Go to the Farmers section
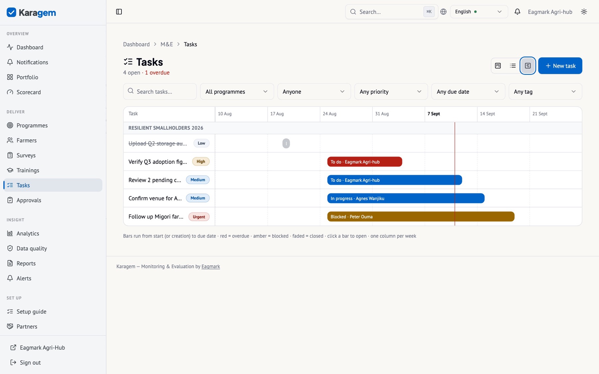 tap(53, 140)
